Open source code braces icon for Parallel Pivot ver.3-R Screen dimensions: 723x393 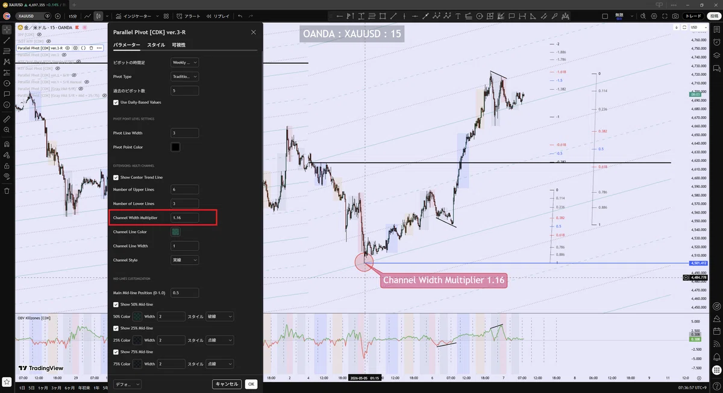pos(83,48)
